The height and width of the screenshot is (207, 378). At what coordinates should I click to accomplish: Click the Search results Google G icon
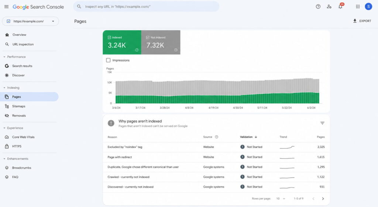point(7,66)
